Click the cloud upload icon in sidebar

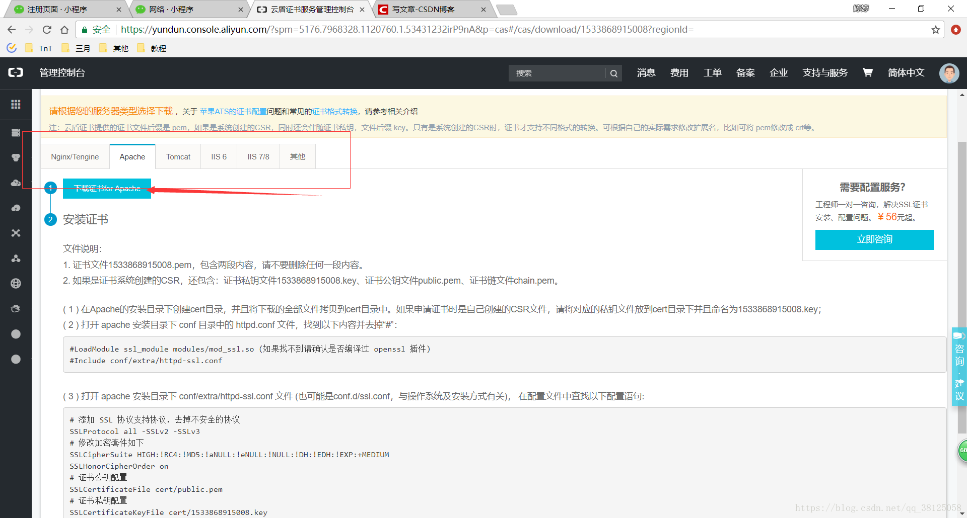(x=16, y=208)
